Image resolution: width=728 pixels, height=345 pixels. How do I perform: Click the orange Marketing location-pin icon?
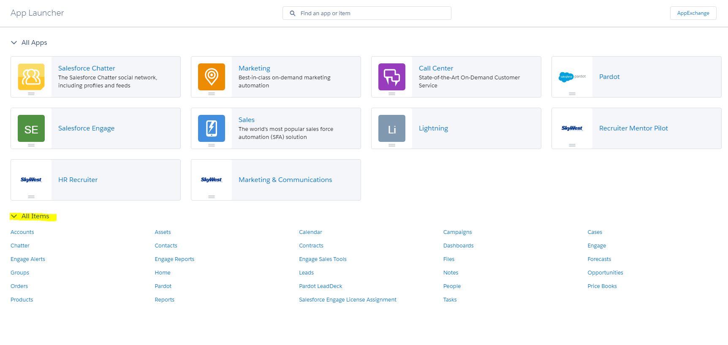(x=212, y=77)
